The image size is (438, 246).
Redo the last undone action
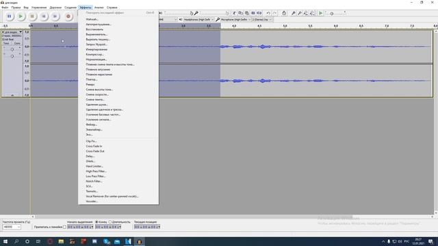[274, 13]
